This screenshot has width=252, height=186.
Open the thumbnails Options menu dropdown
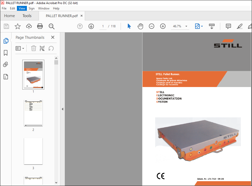coord(20,48)
